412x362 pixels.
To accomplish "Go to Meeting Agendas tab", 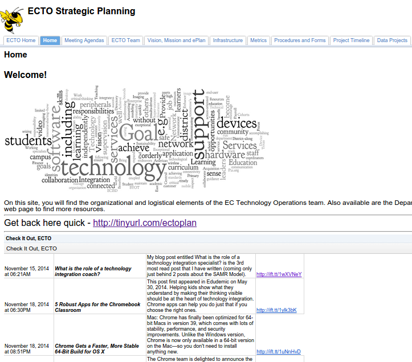I will 84,40.
